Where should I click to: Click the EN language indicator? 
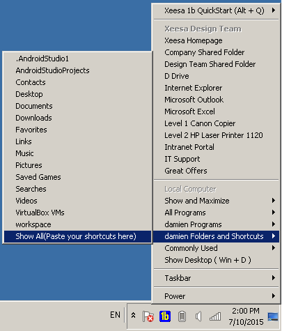point(115,315)
